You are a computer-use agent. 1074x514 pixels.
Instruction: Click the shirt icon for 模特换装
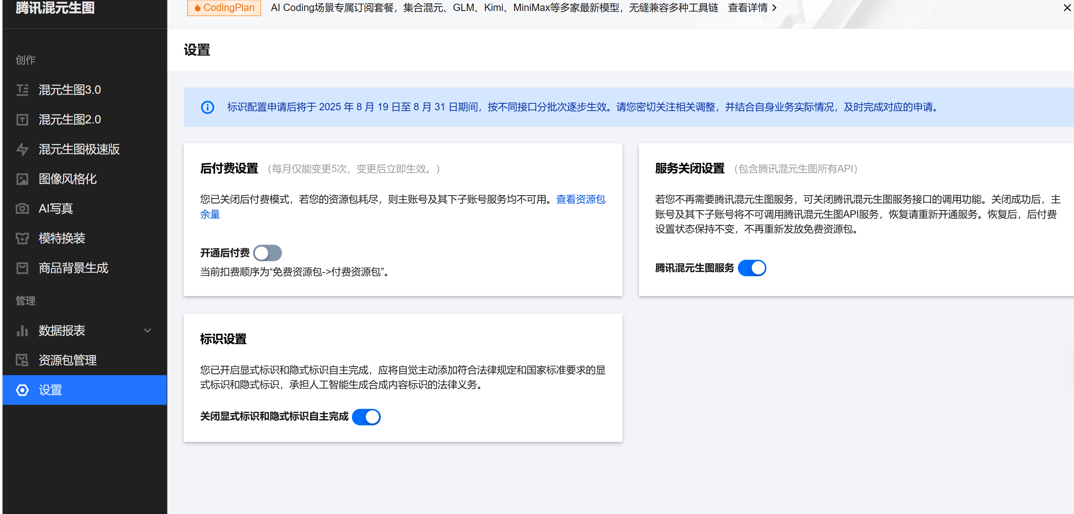pyautogui.click(x=22, y=238)
